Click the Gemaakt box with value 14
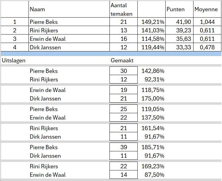This screenshot has height=181, width=222. pos(123,175)
